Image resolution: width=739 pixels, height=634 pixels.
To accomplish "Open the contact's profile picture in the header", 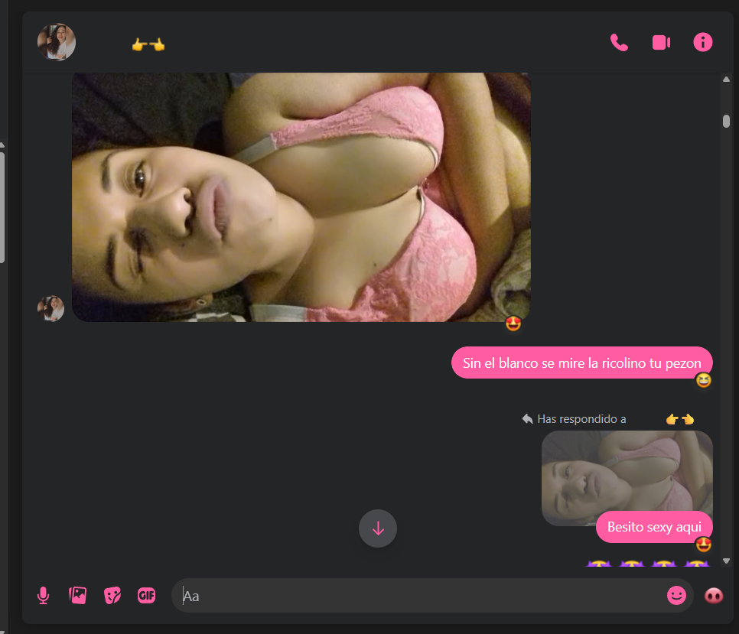I will point(56,42).
